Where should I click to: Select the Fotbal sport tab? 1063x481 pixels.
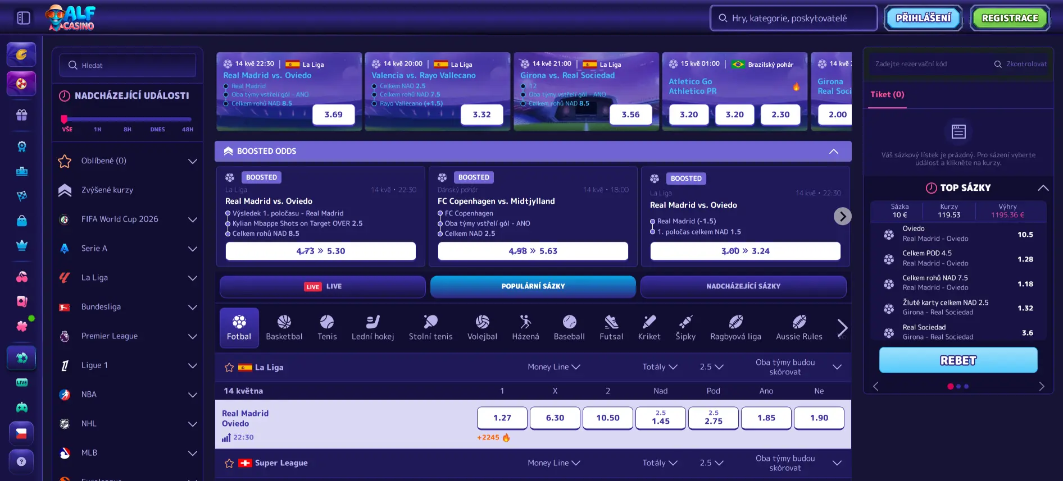click(239, 328)
